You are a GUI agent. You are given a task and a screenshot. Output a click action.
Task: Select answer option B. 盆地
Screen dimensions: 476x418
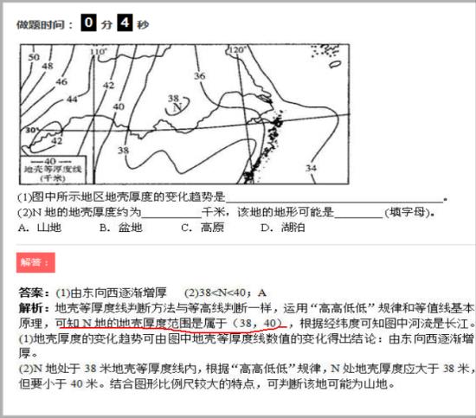[121, 228]
